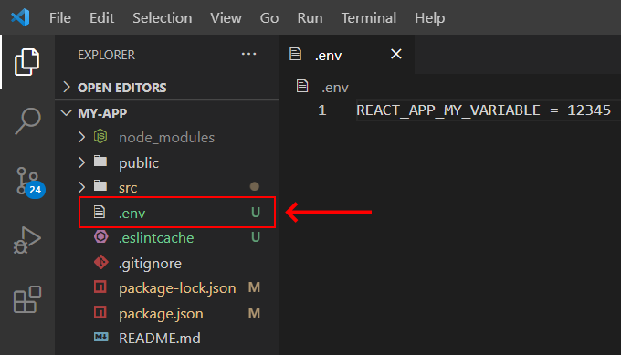Image resolution: width=621 pixels, height=355 pixels.
Task: Open the Search view icon
Action: tap(27, 121)
